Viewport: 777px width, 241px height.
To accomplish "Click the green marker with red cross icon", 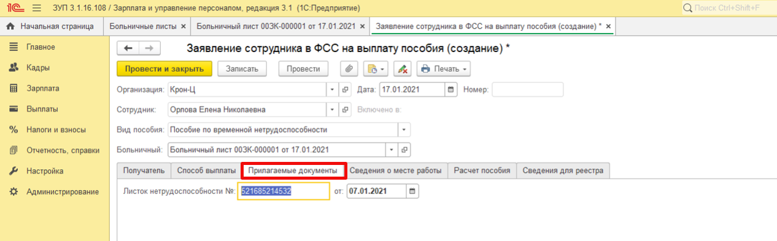I will (402, 69).
